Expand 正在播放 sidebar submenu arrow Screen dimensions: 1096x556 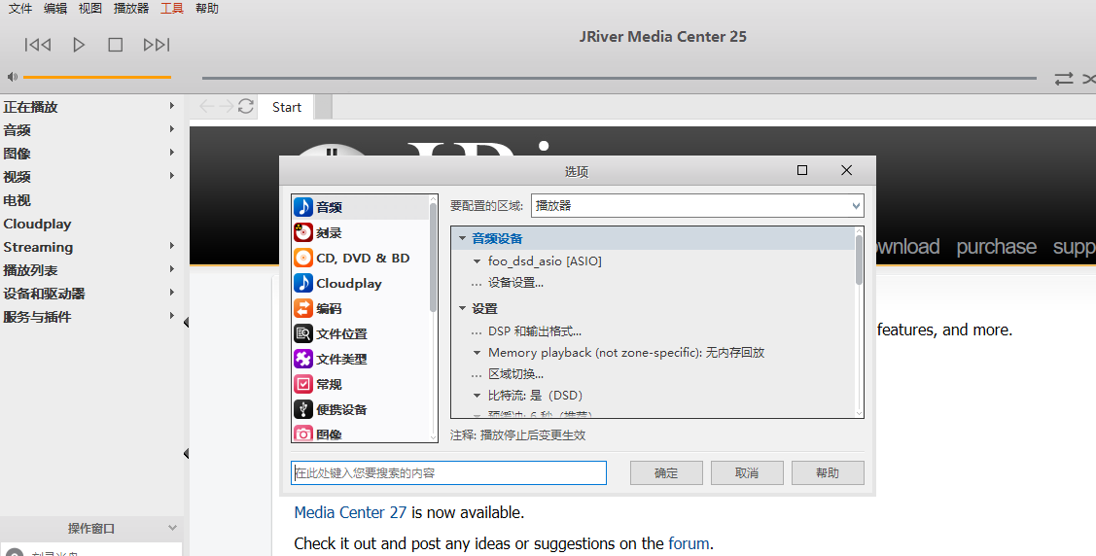(x=171, y=106)
